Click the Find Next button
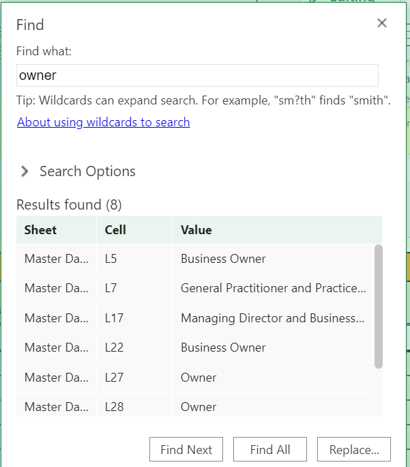This screenshot has height=467, width=410. pos(186,449)
